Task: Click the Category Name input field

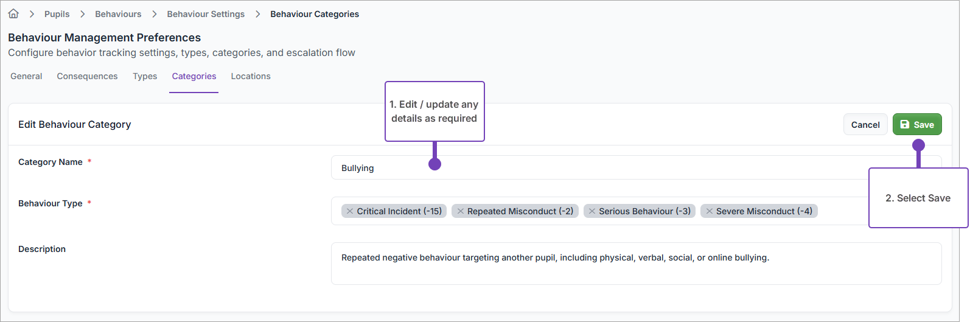Action: click(609, 168)
